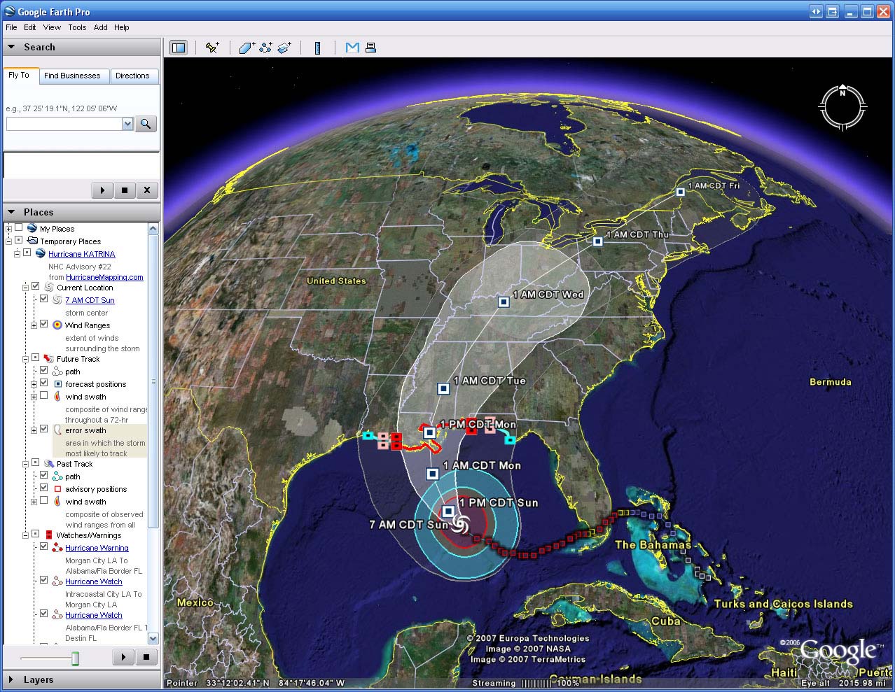
Task: Open the Edit menu
Action: 29,27
